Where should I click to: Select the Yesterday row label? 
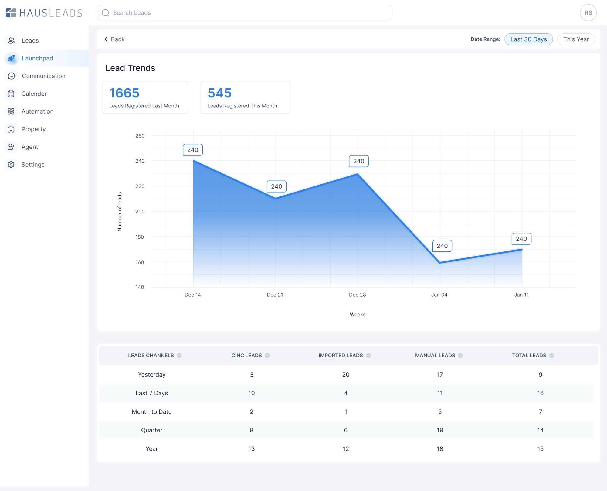point(152,374)
